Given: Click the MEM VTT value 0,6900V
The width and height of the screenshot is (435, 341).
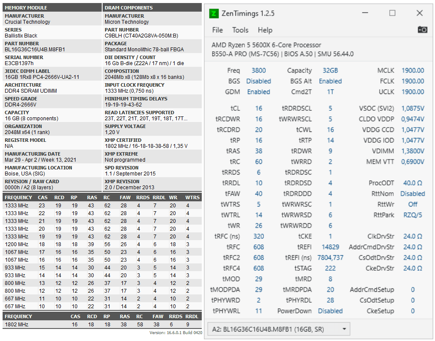Looking at the screenshot, I should [413, 162].
